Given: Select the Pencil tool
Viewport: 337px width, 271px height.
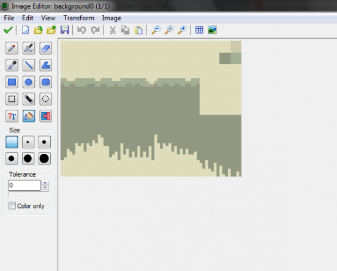Looking at the screenshot, I should (12, 48).
